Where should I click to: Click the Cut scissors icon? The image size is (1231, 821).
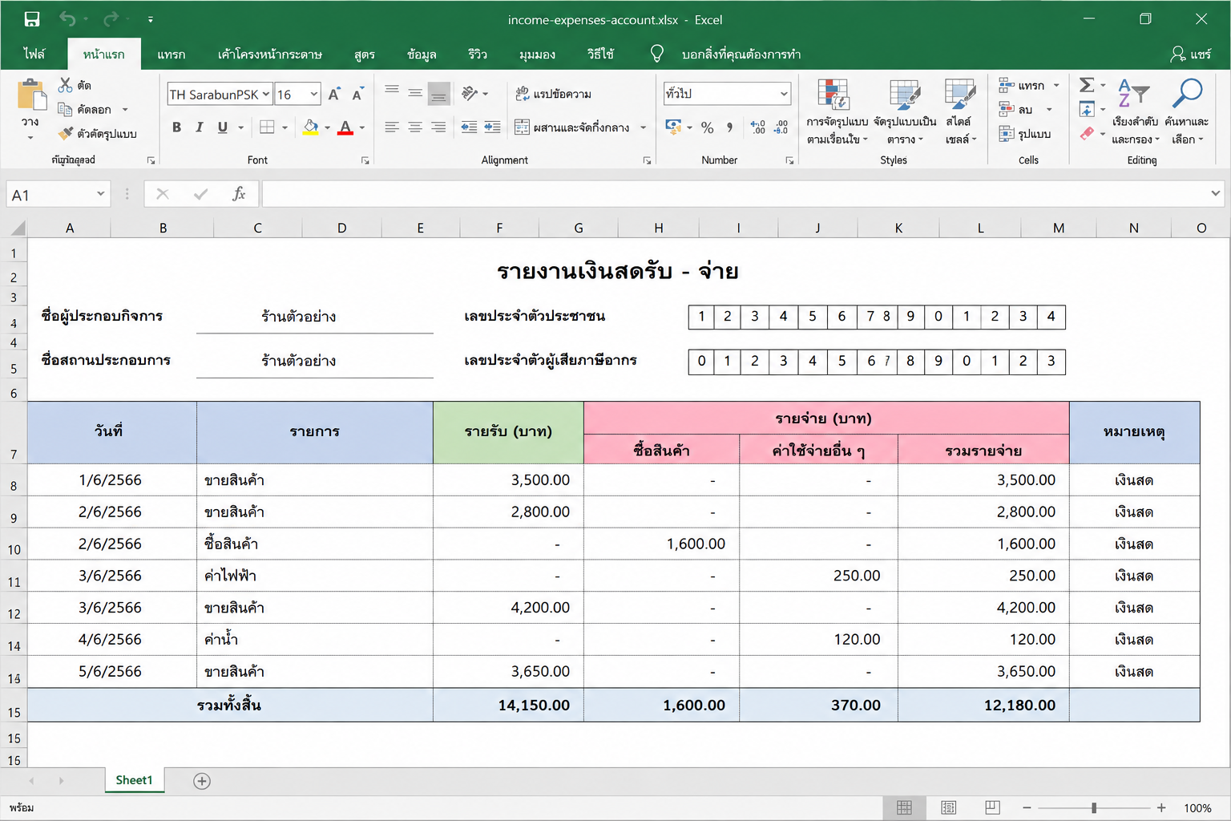[66, 85]
